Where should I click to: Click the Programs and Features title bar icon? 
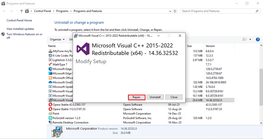click(3, 3)
